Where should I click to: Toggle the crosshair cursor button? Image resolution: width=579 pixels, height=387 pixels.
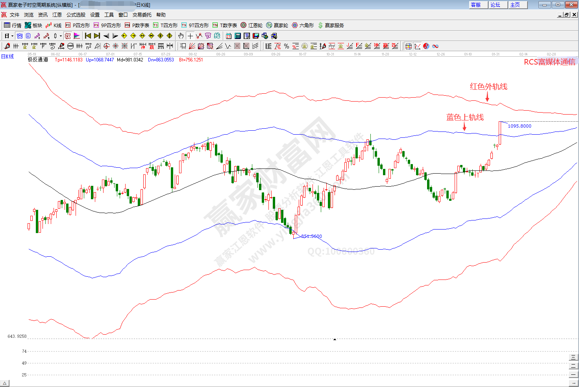190,36
